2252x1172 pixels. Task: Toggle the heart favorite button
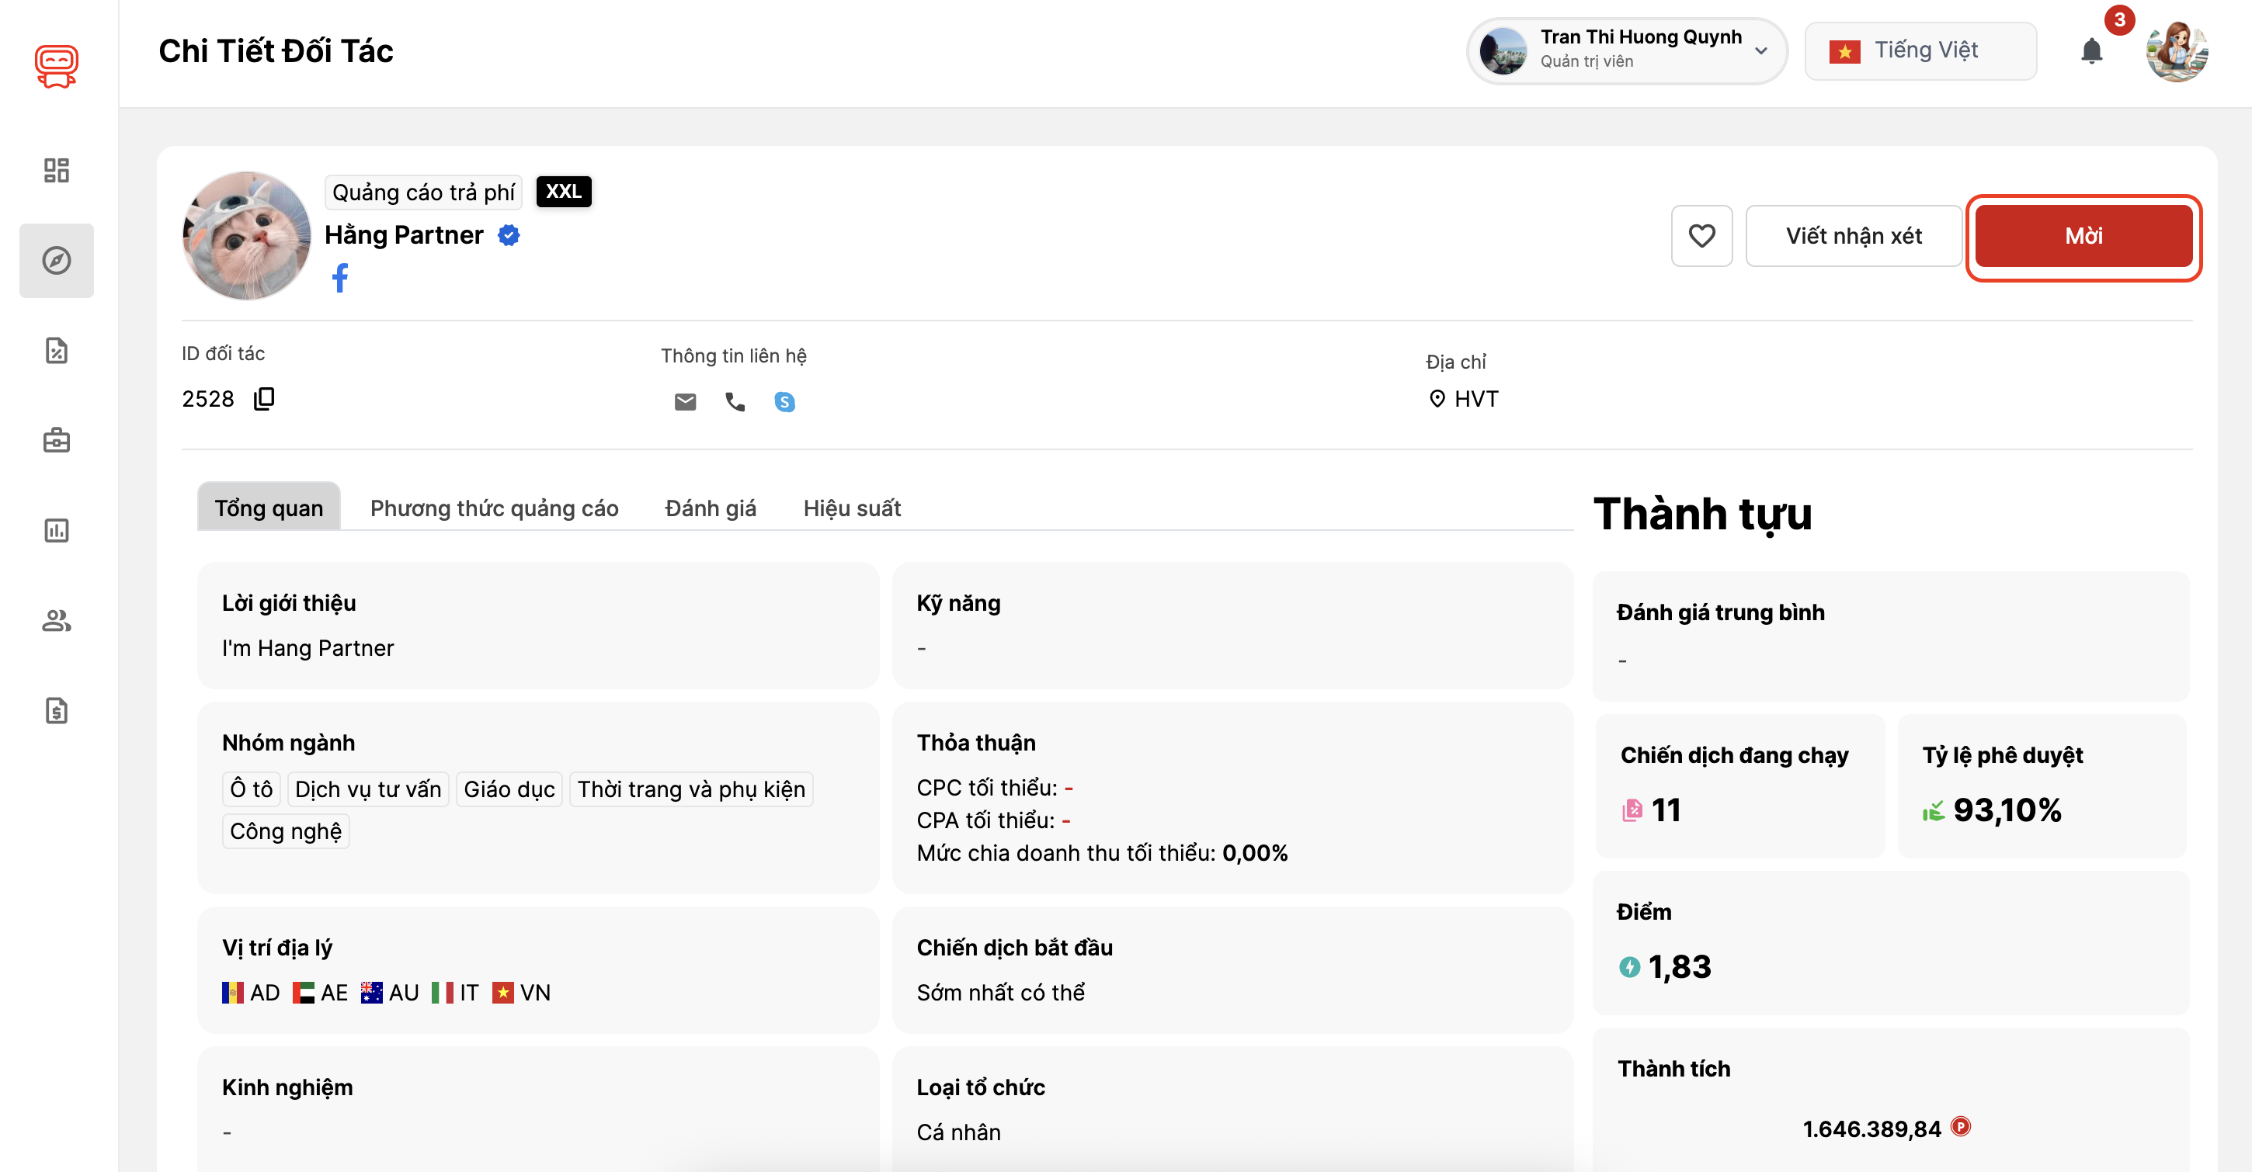pos(1701,236)
